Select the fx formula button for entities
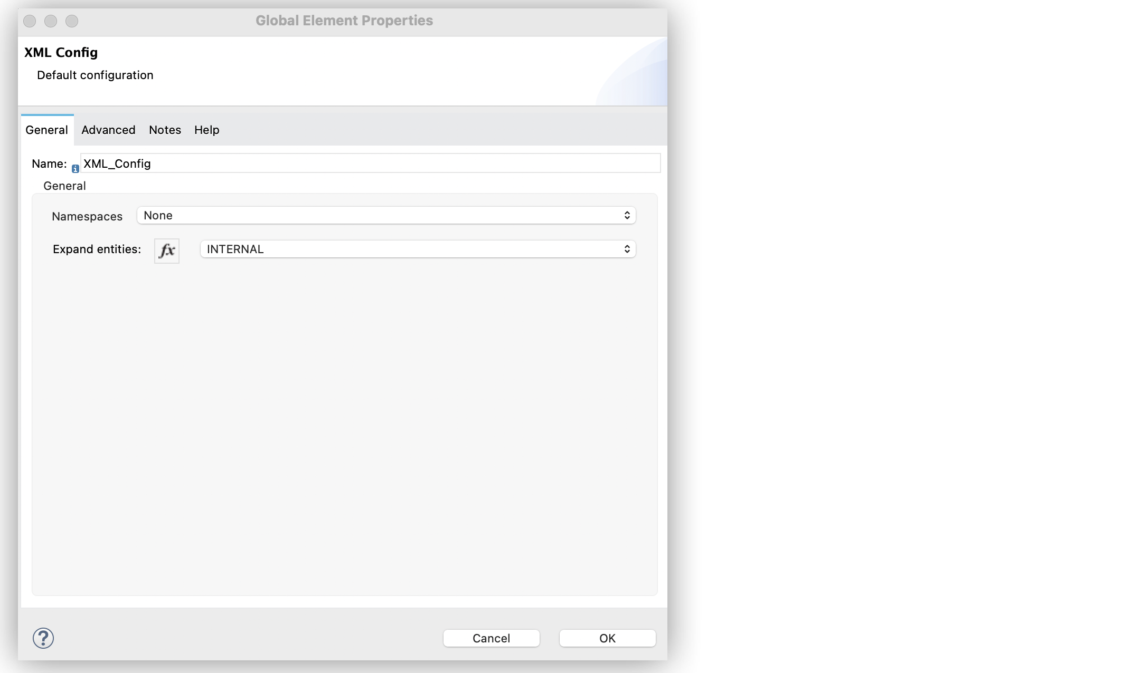 (166, 249)
